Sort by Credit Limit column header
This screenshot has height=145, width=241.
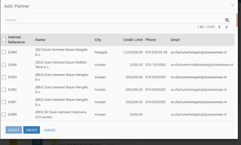(133, 40)
